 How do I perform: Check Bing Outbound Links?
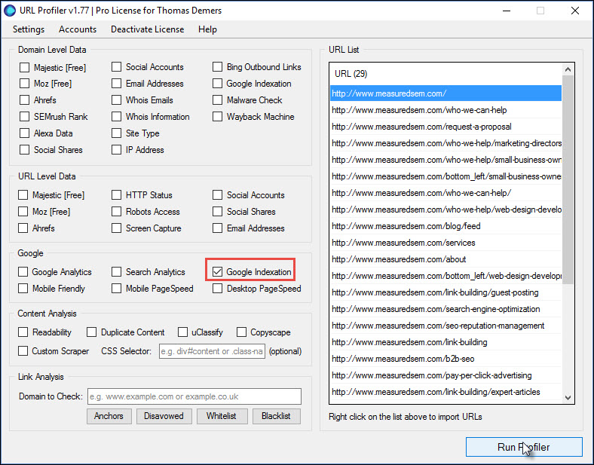click(217, 67)
